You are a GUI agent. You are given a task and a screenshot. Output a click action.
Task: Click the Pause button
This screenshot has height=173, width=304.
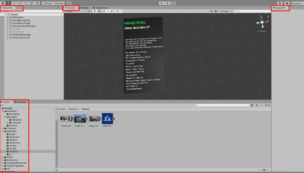tap(167, 3)
